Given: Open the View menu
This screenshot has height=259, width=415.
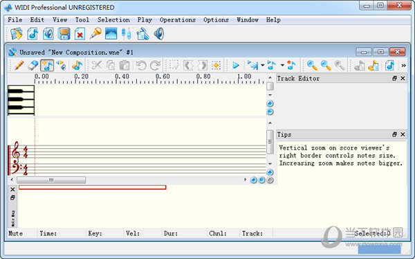Looking at the screenshot, I should (59, 20).
